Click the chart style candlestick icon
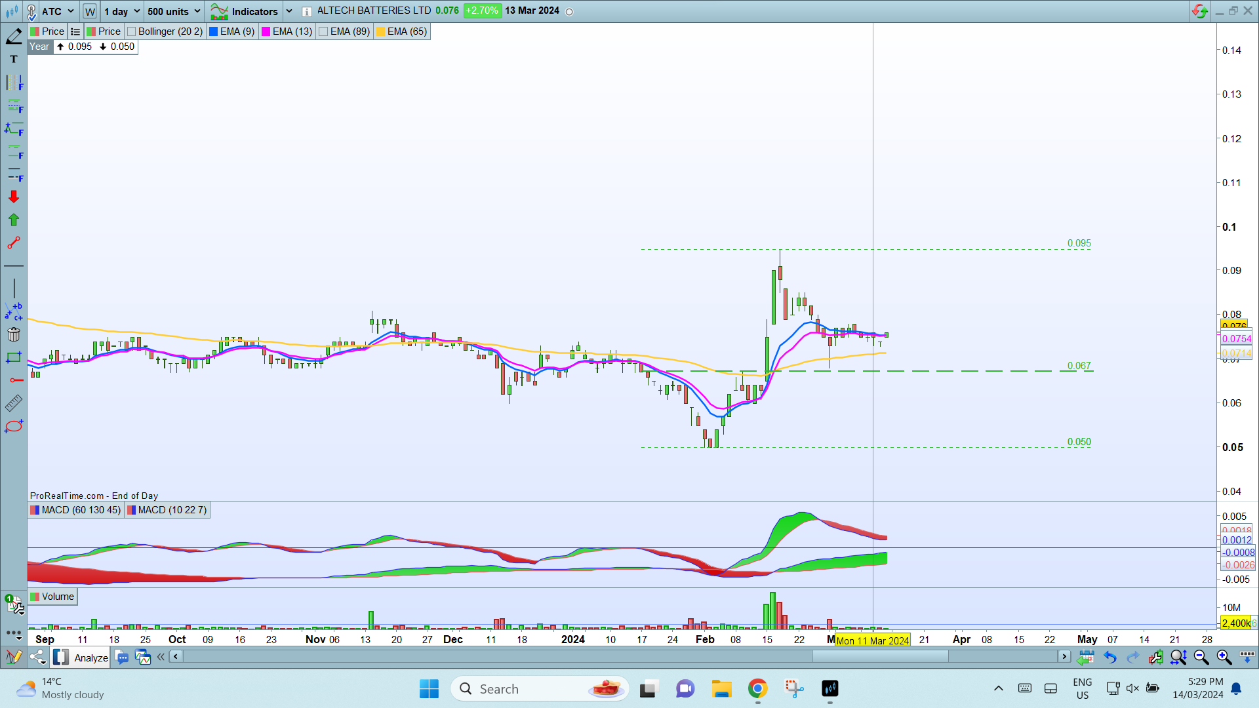1259x708 pixels. tap(12, 11)
